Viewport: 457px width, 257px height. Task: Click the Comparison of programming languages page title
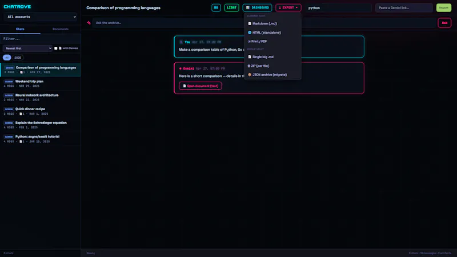(123, 8)
